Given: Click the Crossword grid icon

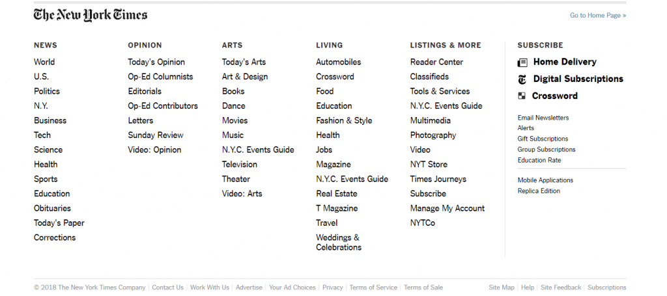Looking at the screenshot, I should pyautogui.click(x=522, y=96).
